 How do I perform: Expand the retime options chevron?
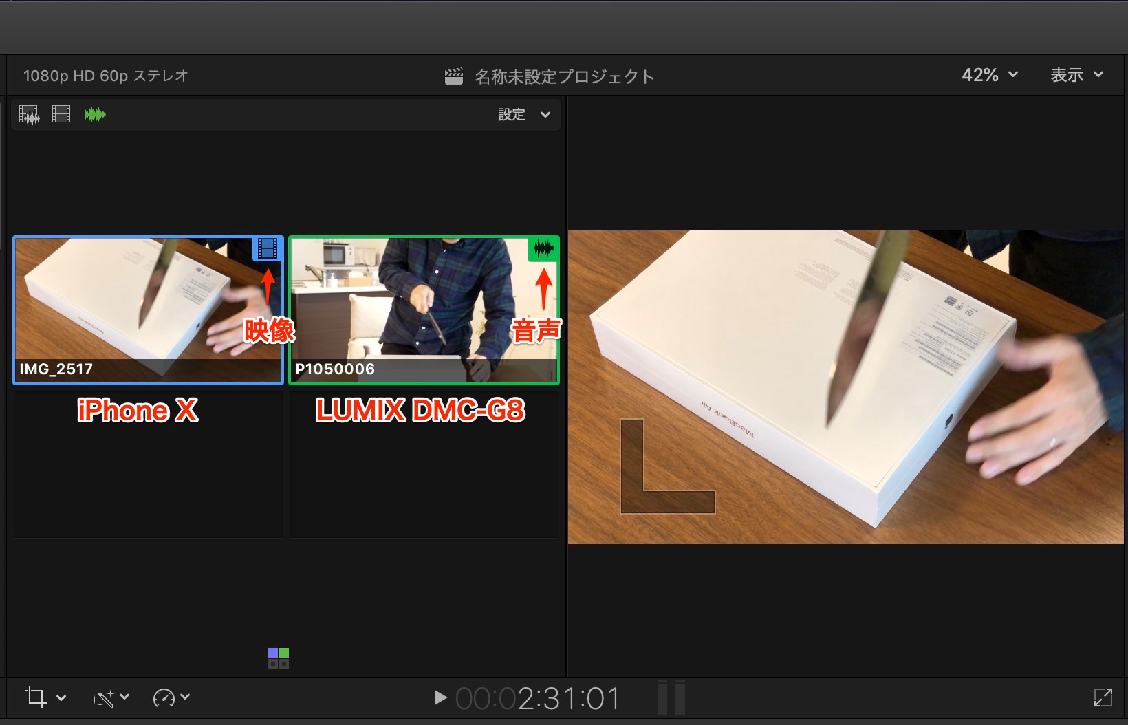tap(185, 697)
